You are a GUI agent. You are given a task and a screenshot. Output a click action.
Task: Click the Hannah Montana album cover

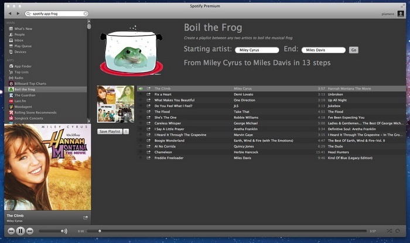point(47,167)
